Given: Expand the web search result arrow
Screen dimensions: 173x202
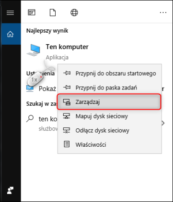Looking at the screenshot, I should (x=163, y=123).
